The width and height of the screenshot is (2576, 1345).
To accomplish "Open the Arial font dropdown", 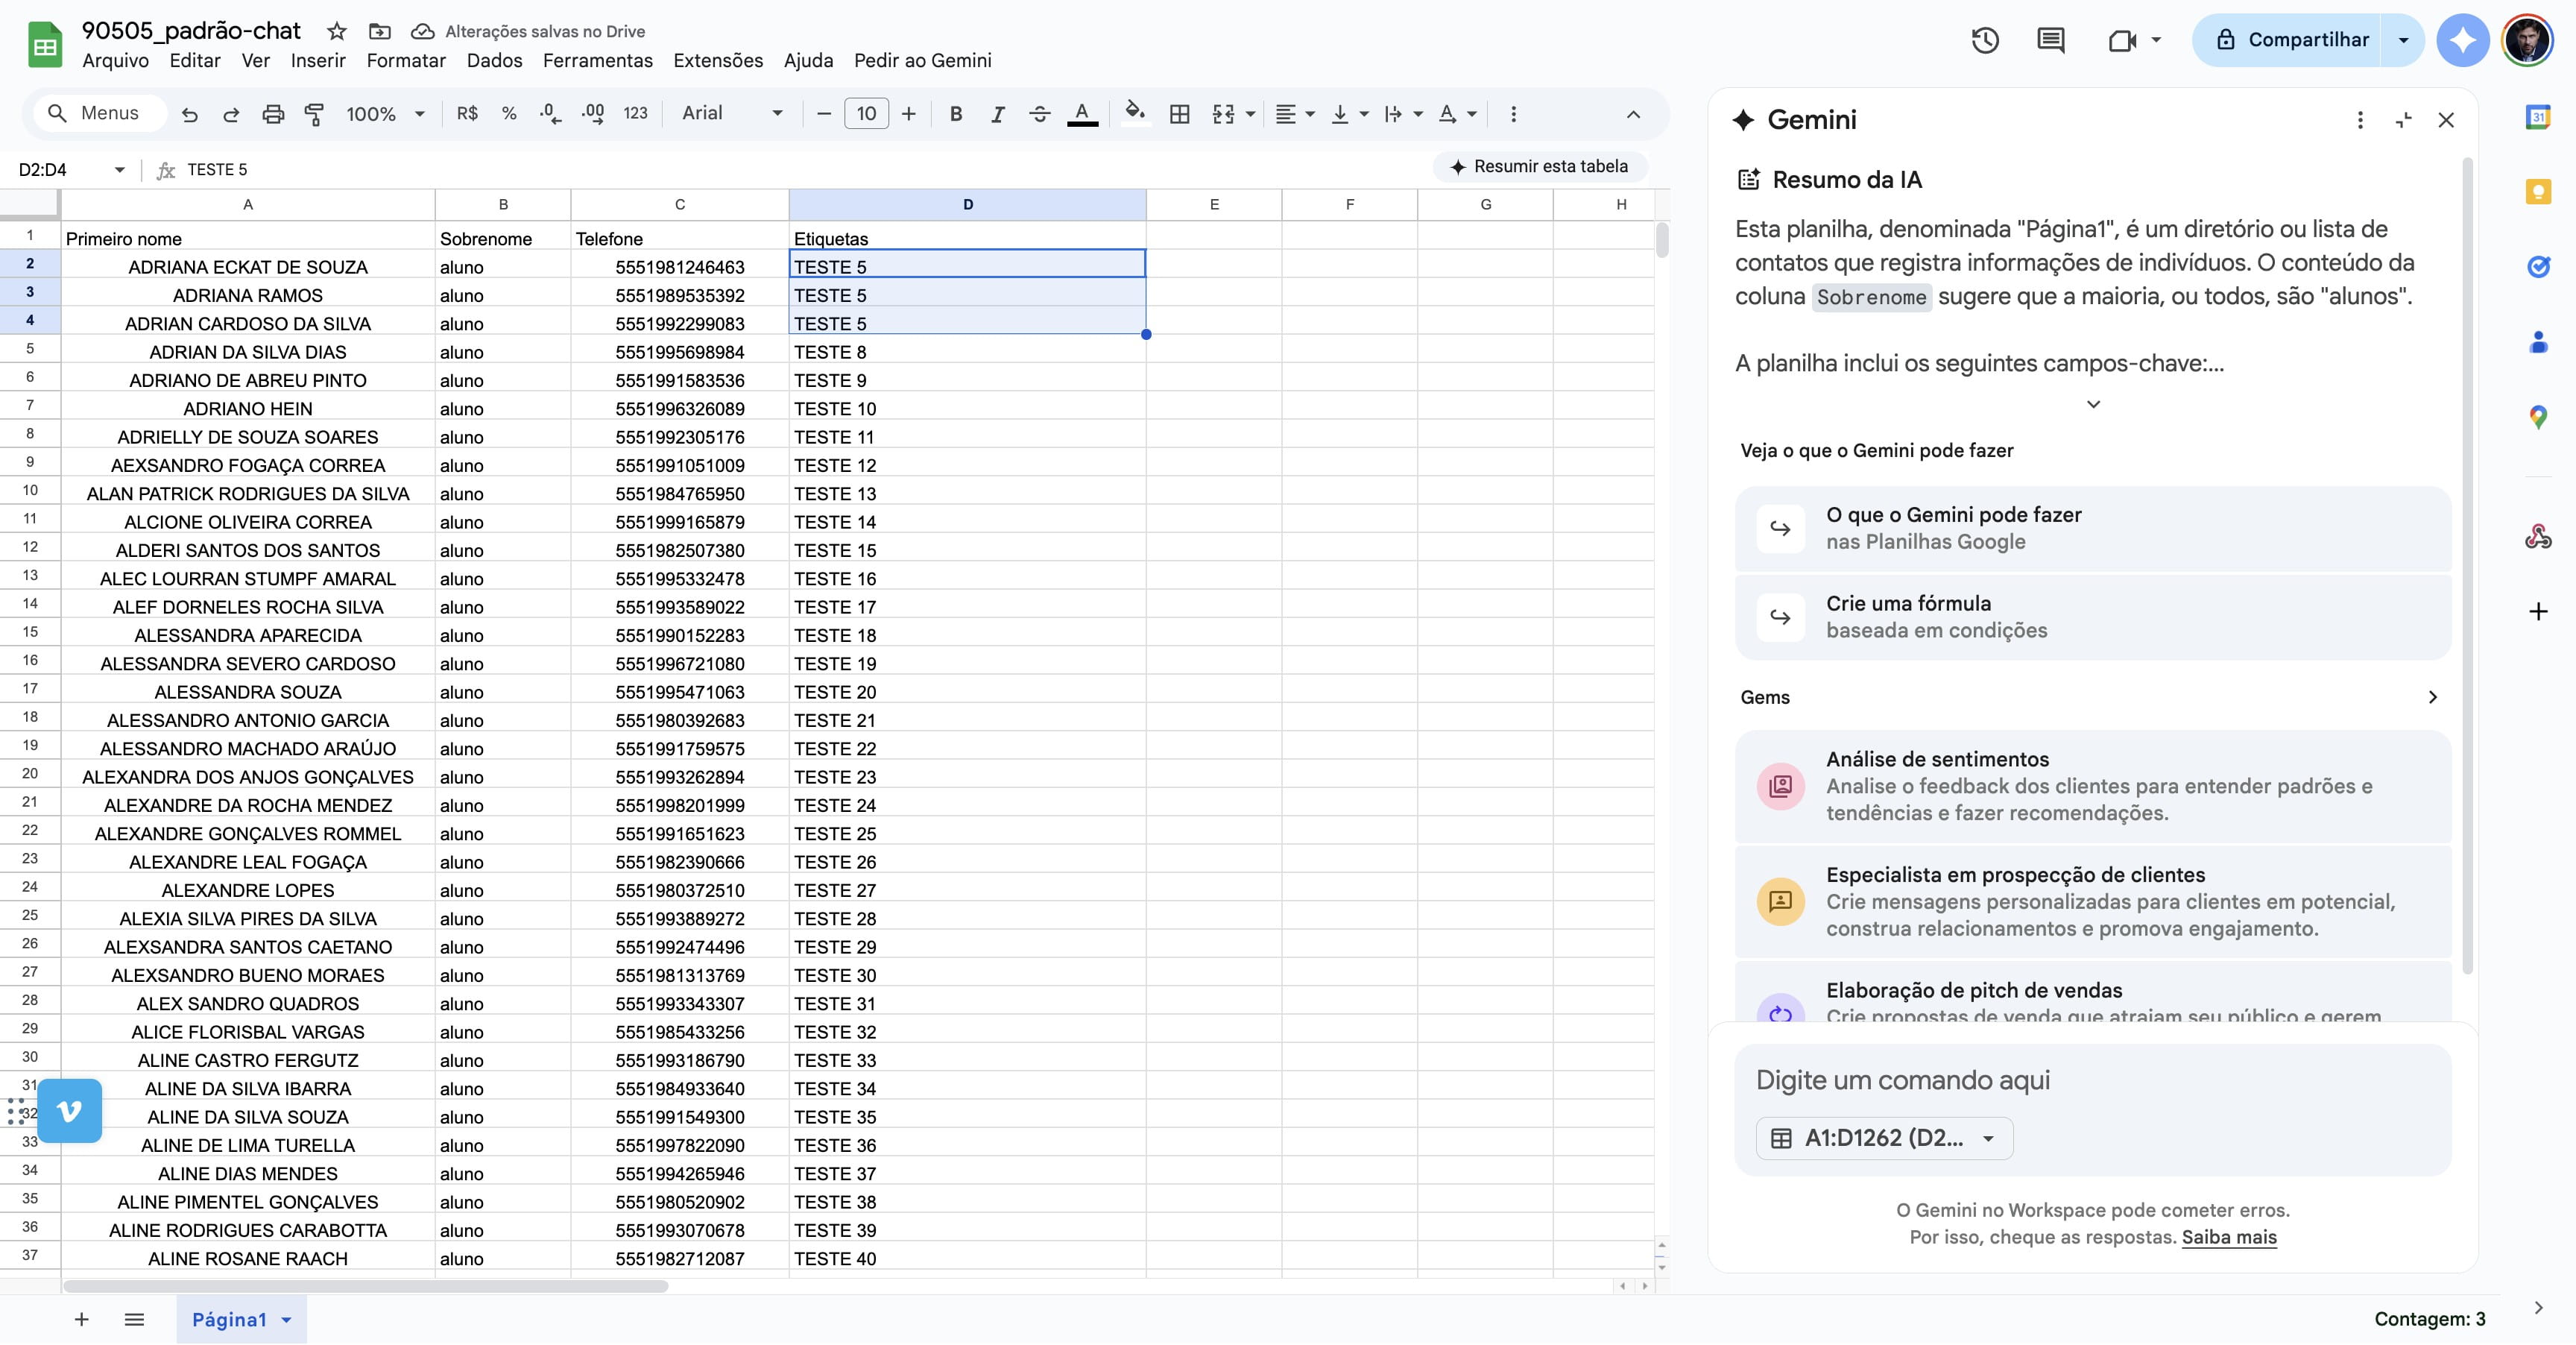I will pos(732,113).
